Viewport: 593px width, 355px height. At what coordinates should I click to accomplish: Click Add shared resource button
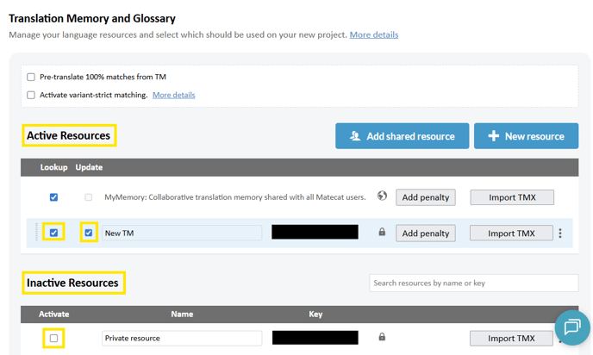(402, 136)
